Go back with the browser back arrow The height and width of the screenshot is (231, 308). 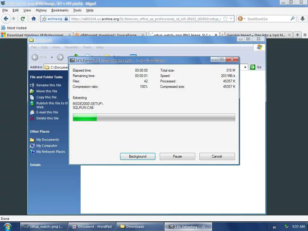point(6,19)
